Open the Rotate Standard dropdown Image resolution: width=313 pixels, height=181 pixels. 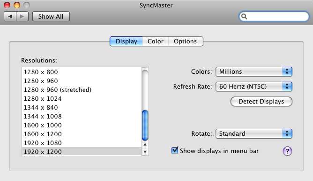[x=253, y=133]
